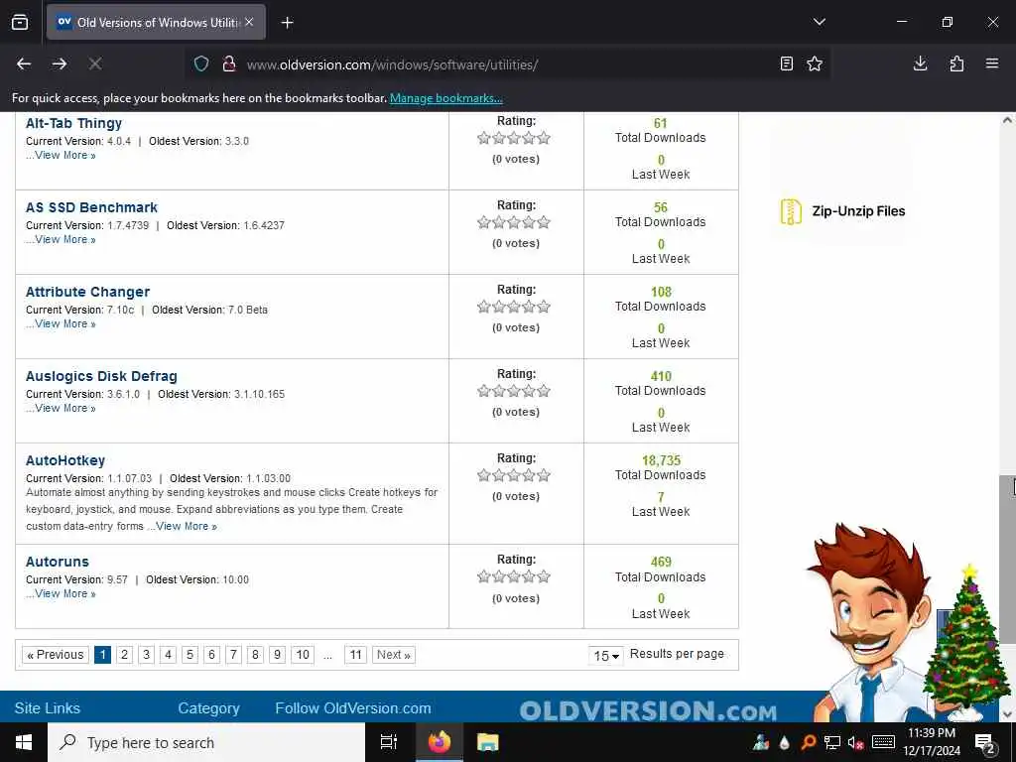Select results page 1
This screenshot has width=1016, height=762.
(x=102, y=655)
